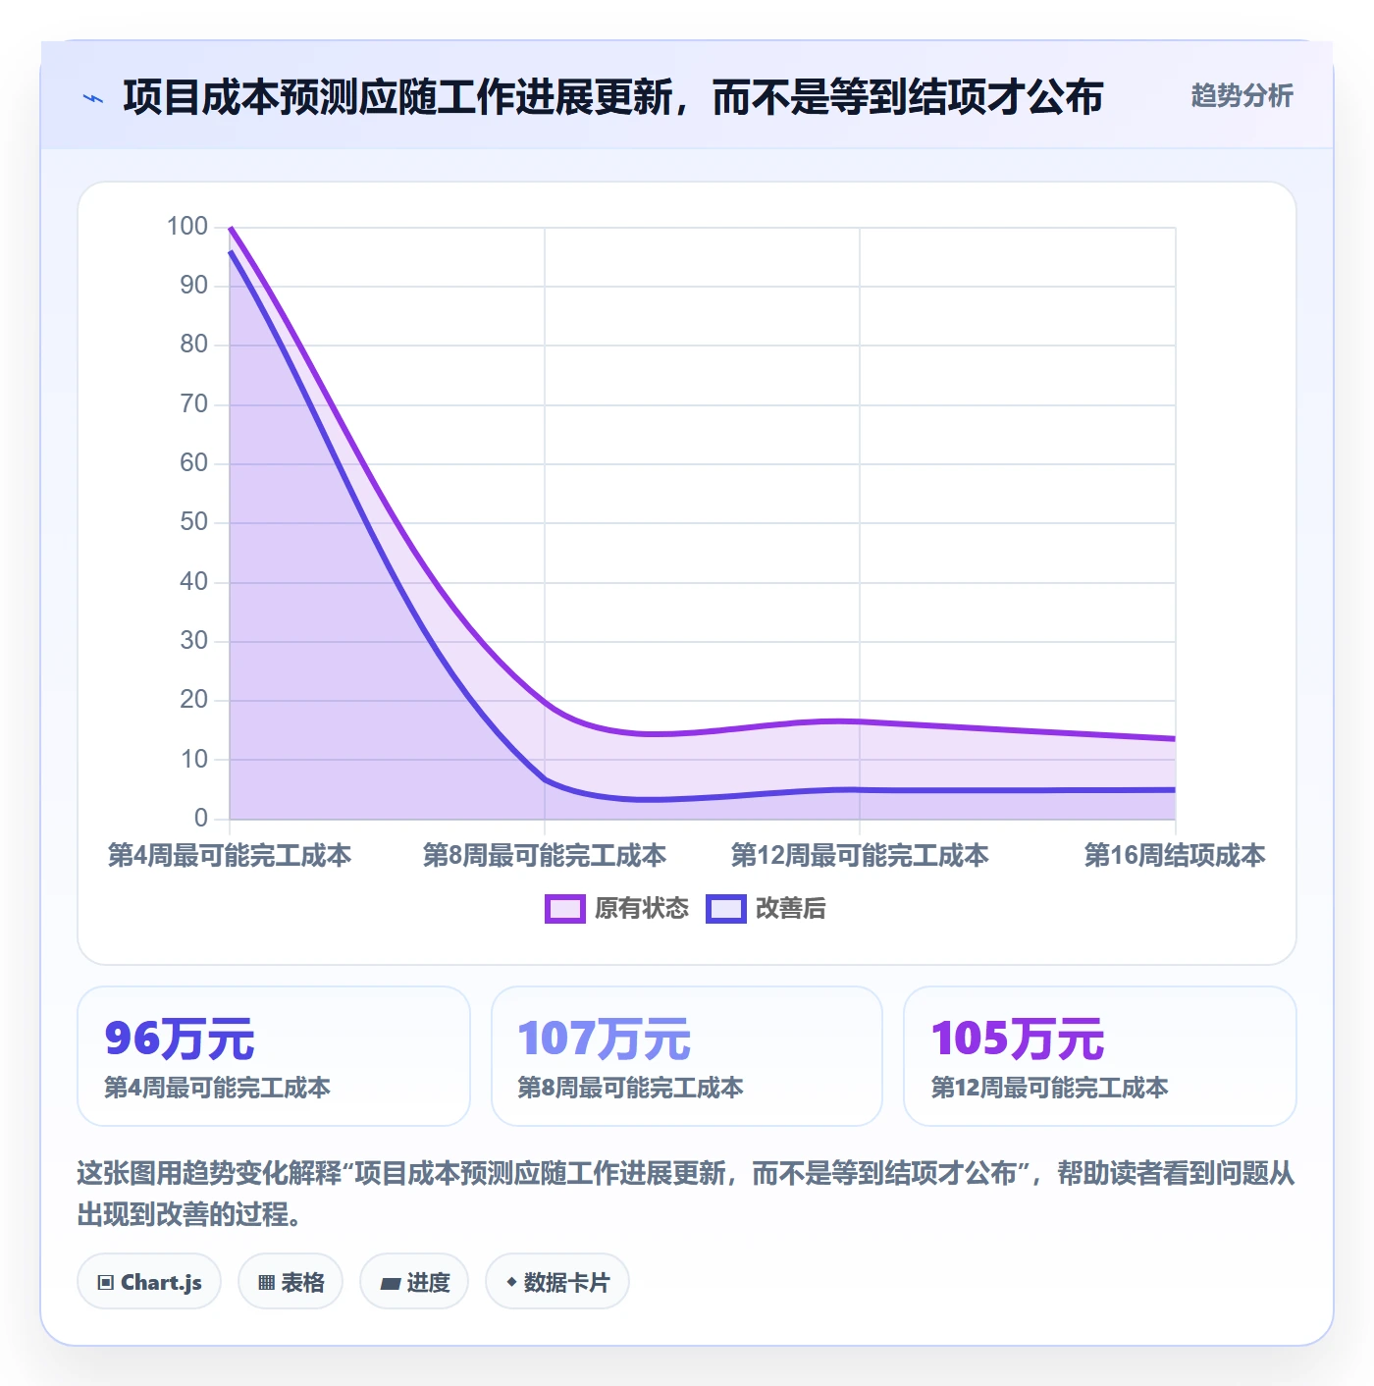The width and height of the screenshot is (1374, 1386).
Task: Click the 0 value on the y-axis
Action: tap(201, 818)
